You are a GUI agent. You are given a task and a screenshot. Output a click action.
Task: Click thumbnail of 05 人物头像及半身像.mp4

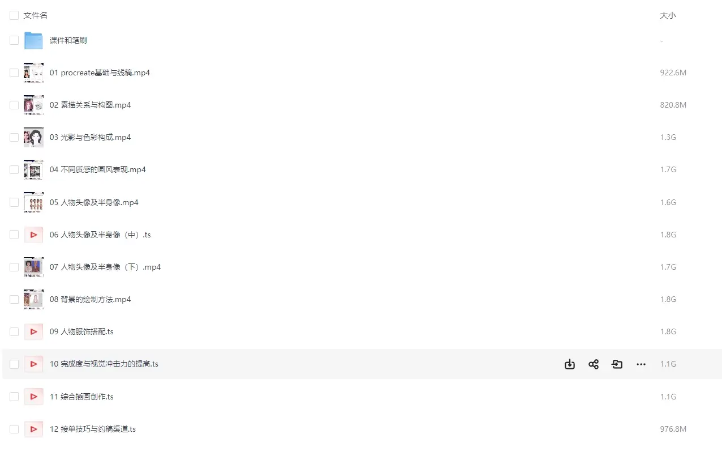pyautogui.click(x=33, y=202)
